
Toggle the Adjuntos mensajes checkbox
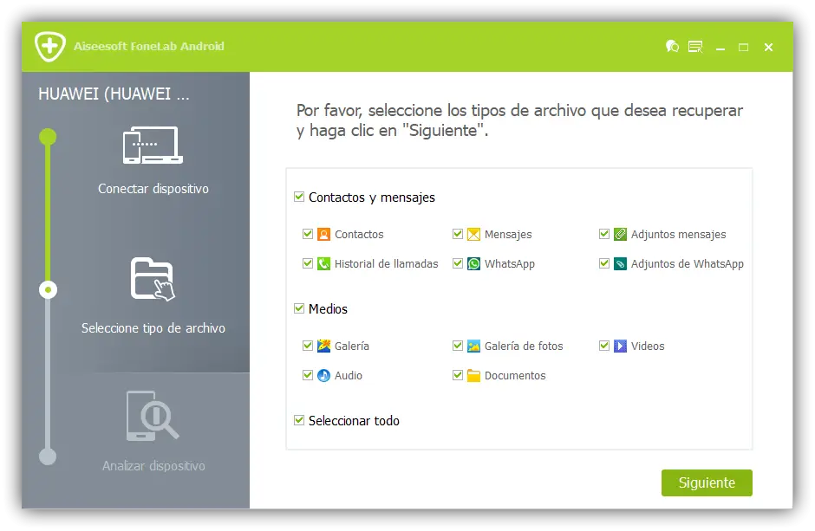coord(604,234)
